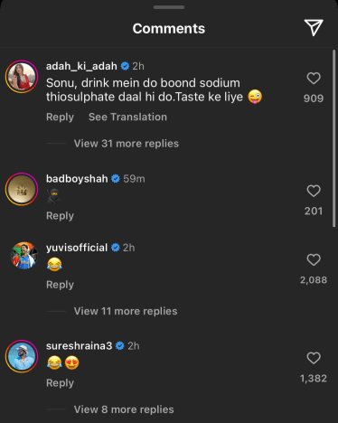This screenshot has width=338, height=423.
Task: Open the adah_ki_adah username link
Action: (81, 66)
